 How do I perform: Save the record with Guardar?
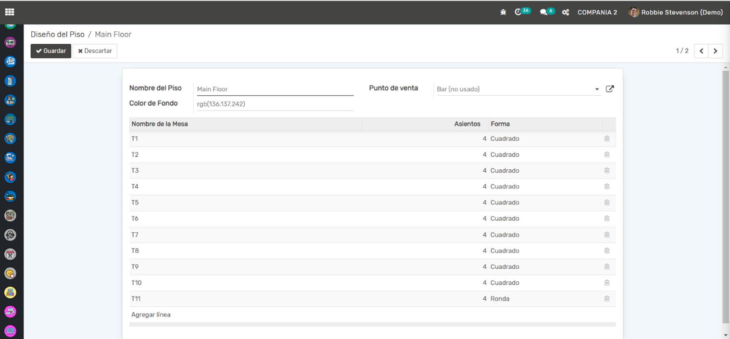tap(50, 51)
